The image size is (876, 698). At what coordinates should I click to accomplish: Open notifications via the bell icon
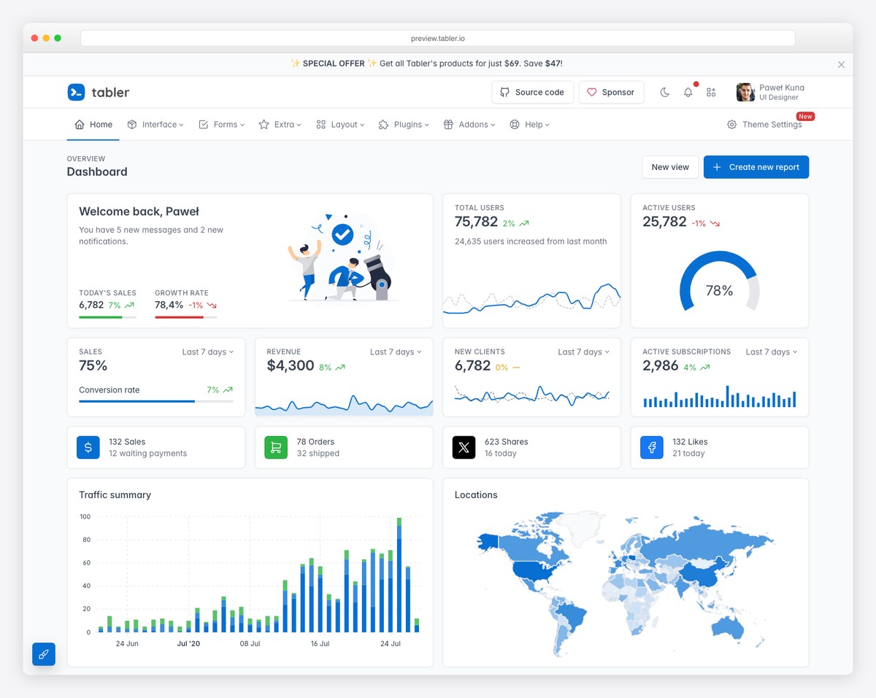pyautogui.click(x=688, y=92)
